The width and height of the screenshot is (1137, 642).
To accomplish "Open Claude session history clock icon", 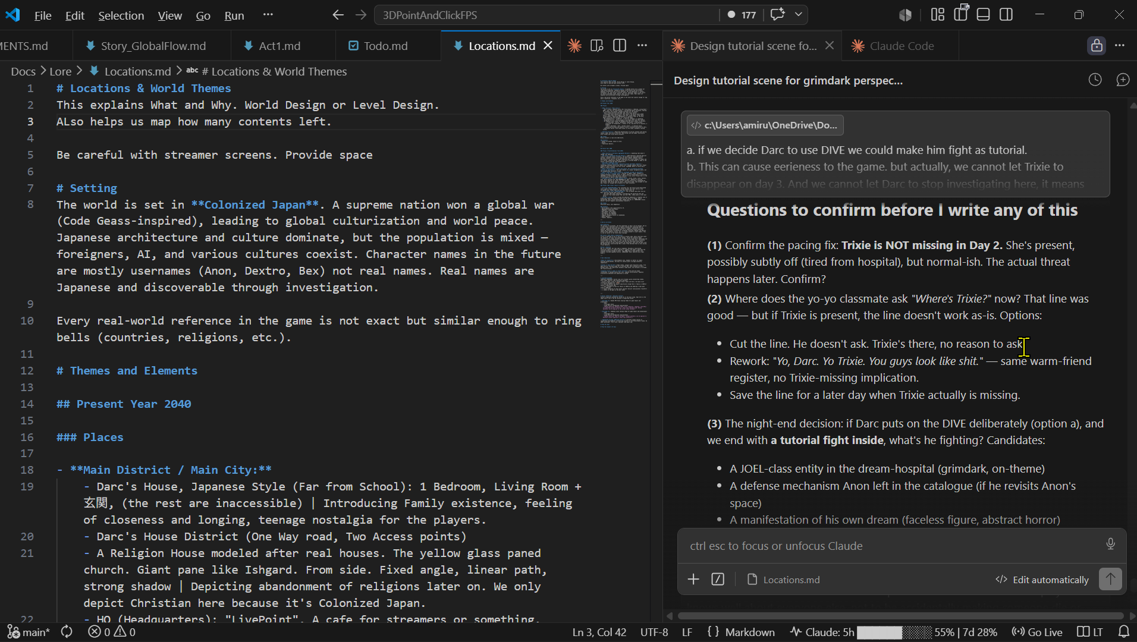I will click(x=1095, y=80).
